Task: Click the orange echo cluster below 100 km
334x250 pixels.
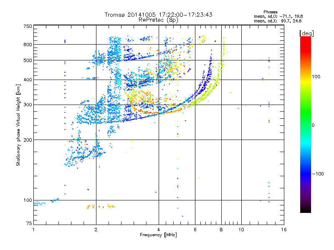Action: pos(101,206)
